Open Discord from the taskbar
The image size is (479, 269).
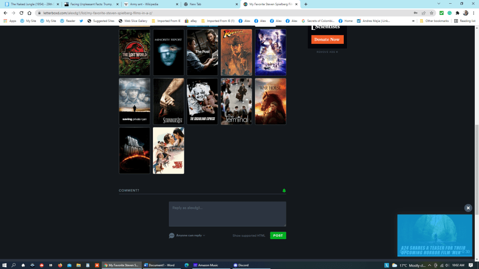click(241, 265)
